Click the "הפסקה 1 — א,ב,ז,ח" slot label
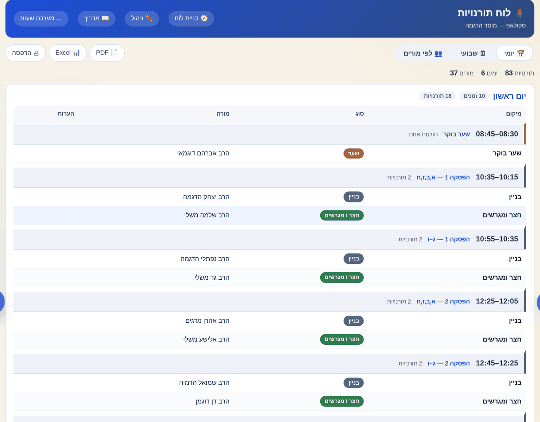 pyautogui.click(x=443, y=177)
